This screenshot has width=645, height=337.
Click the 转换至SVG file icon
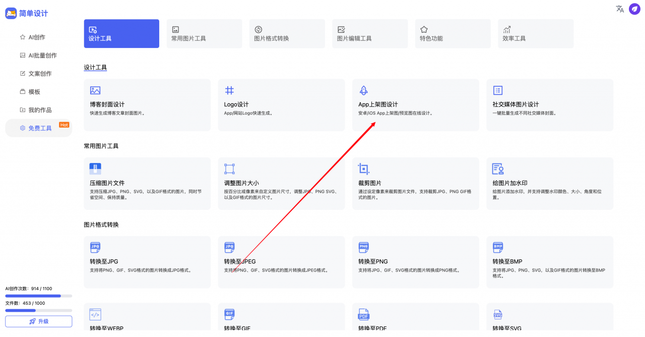(498, 315)
